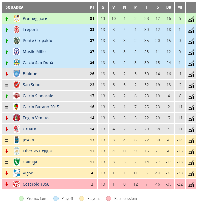Click the Jesolo team crest

click(17, 140)
